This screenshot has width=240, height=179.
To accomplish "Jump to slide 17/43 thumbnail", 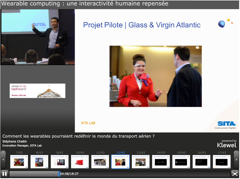I will 222,162.
